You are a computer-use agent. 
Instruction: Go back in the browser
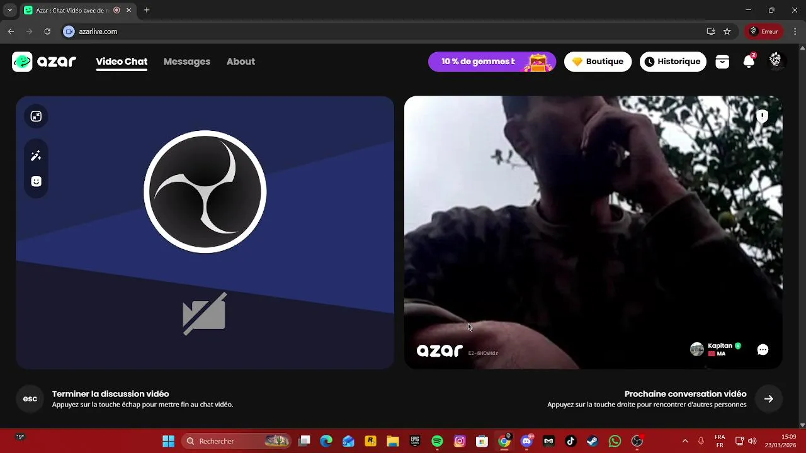tap(11, 31)
